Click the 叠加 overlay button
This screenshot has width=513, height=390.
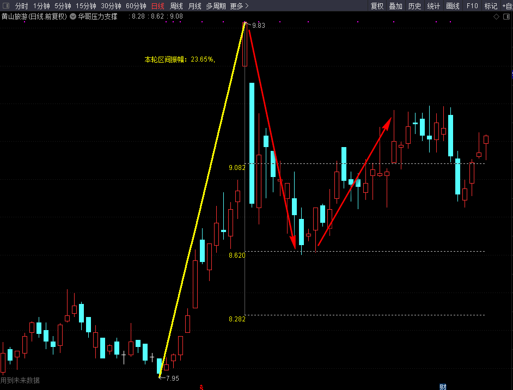click(x=395, y=6)
